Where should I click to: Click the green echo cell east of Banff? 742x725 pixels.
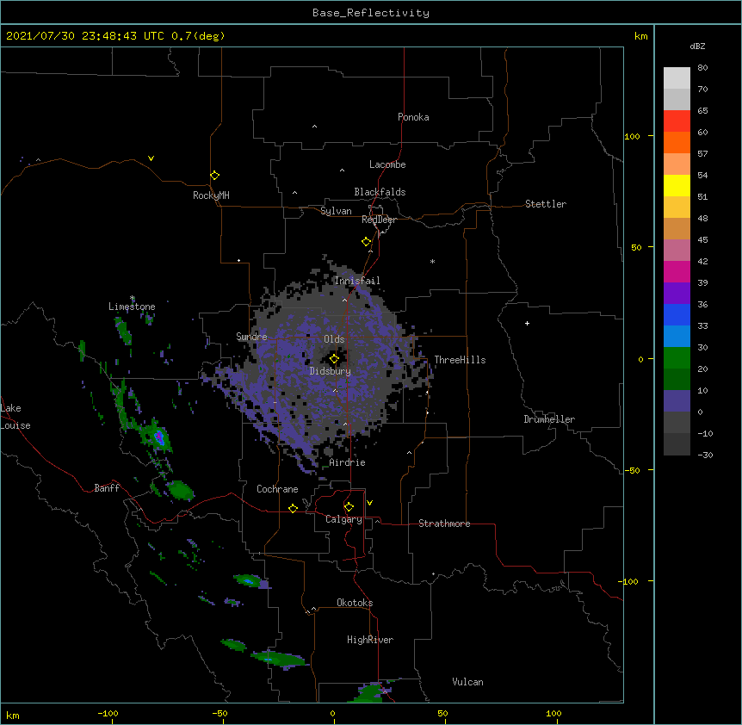[181, 490]
